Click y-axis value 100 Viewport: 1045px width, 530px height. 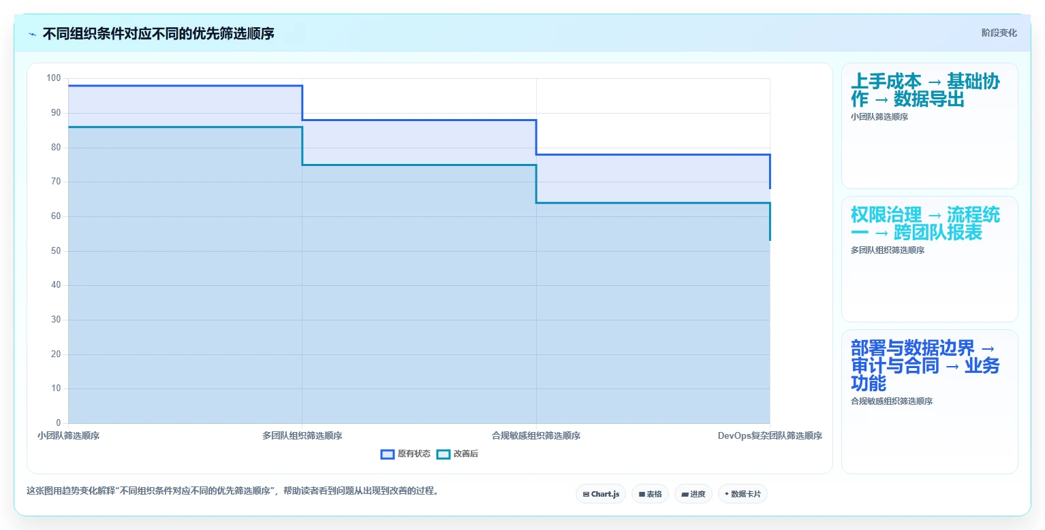coord(53,78)
